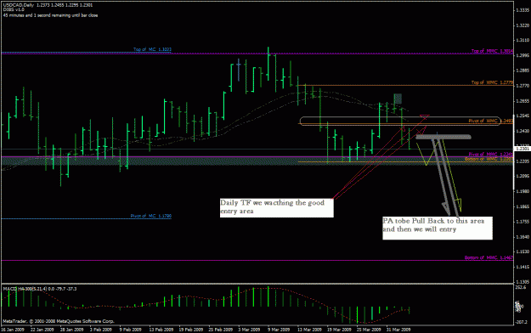Click the 13 Mar 2009 date label
531x333 pixels.
(309, 330)
